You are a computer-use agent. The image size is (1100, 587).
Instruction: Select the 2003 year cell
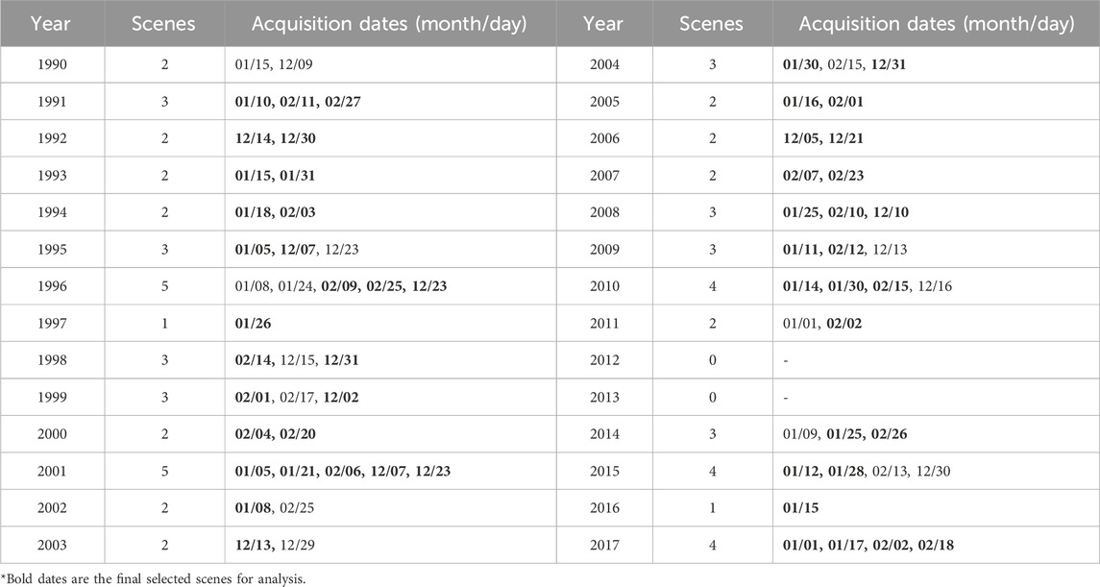pos(50,545)
